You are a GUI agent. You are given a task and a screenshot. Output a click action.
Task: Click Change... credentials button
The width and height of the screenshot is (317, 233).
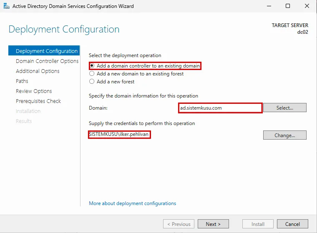(x=284, y=135)
